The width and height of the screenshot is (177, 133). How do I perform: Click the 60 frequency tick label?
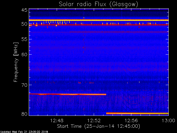(x=24, y=55)
